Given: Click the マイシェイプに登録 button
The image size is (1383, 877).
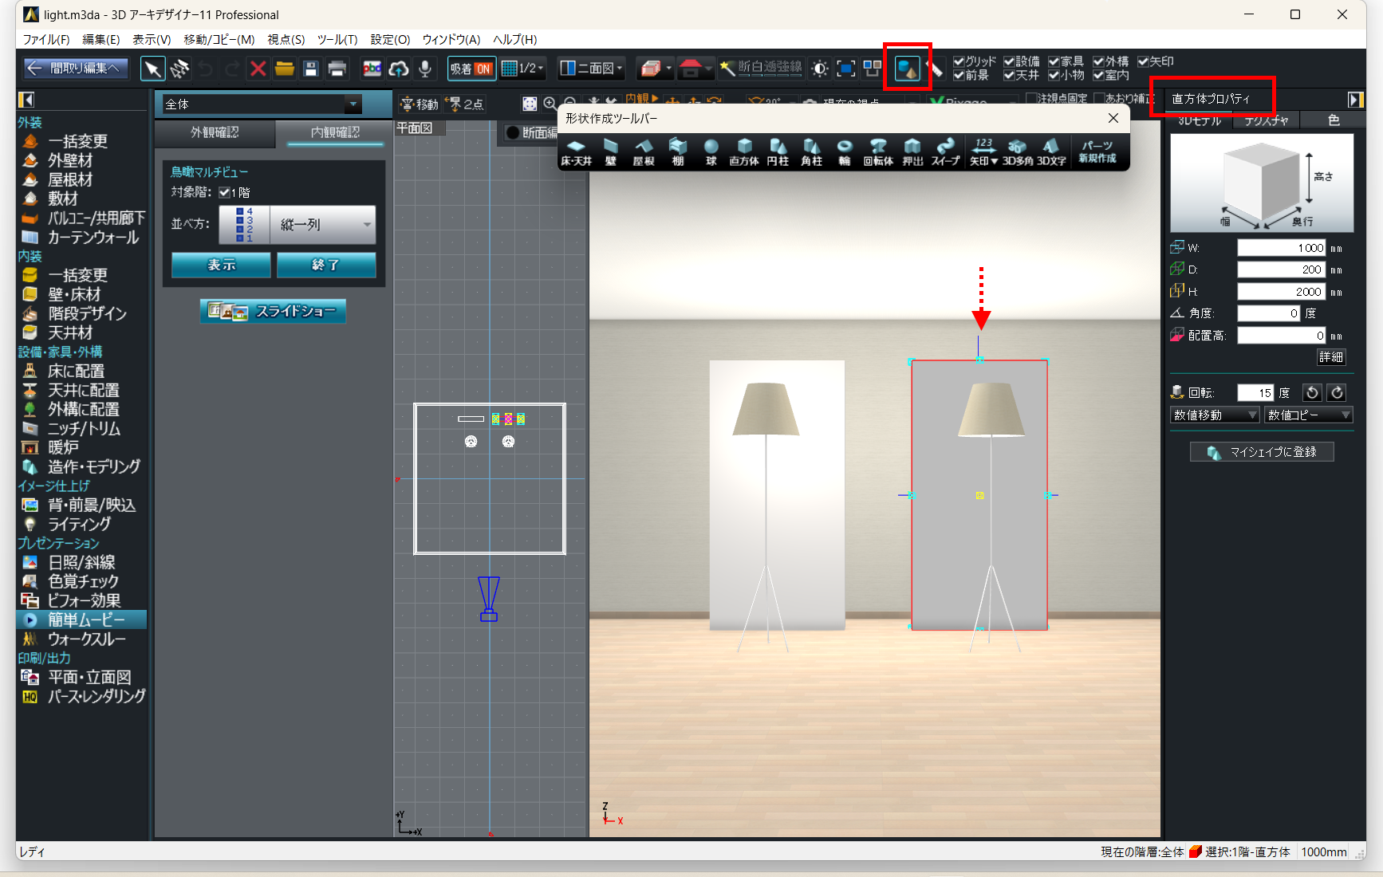Looking at the screenshot, I should pos(1261,452).
